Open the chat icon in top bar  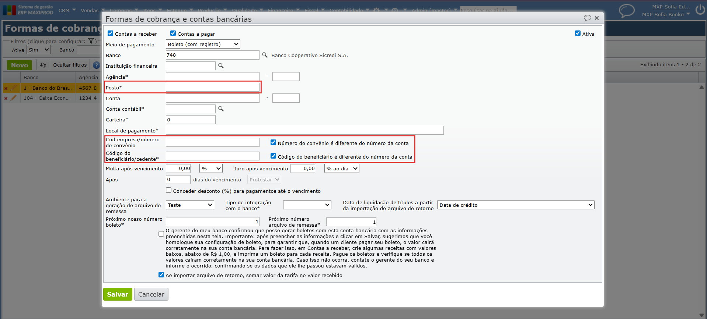coord(626,11)
